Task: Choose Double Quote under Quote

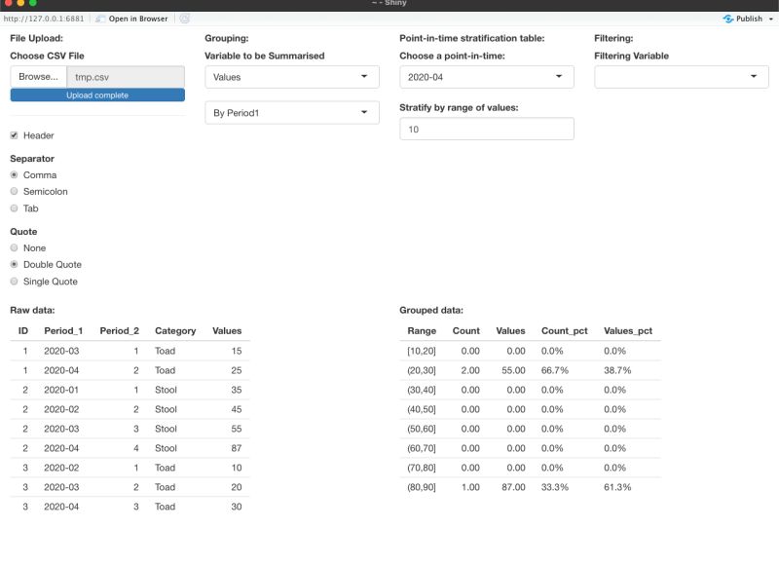Action: 13,264
